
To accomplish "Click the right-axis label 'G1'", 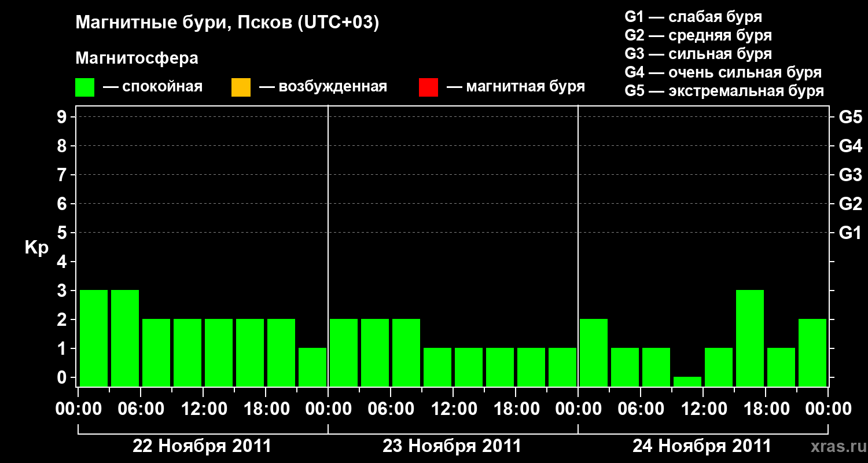I will (851, 233).
